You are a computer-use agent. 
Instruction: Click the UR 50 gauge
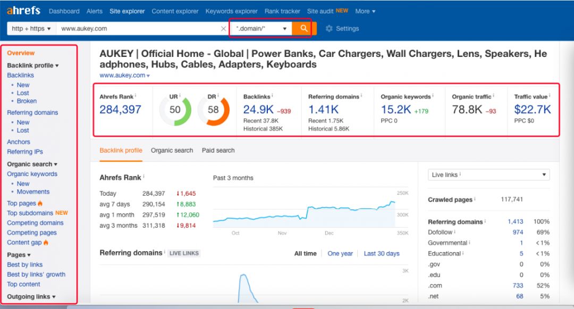175,110
